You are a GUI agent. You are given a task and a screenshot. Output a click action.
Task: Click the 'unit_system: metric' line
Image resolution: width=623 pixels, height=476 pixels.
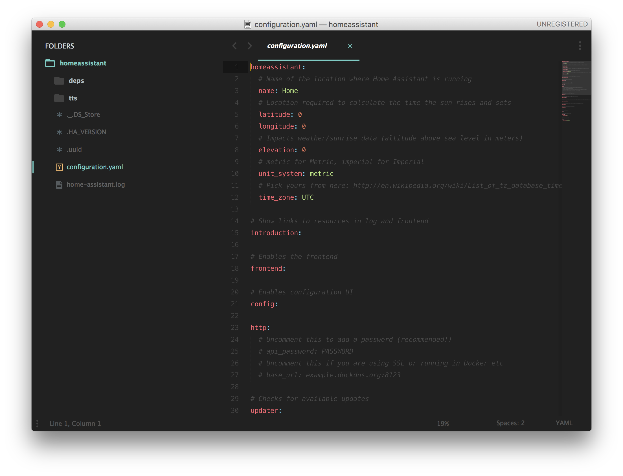click(296, 174)
